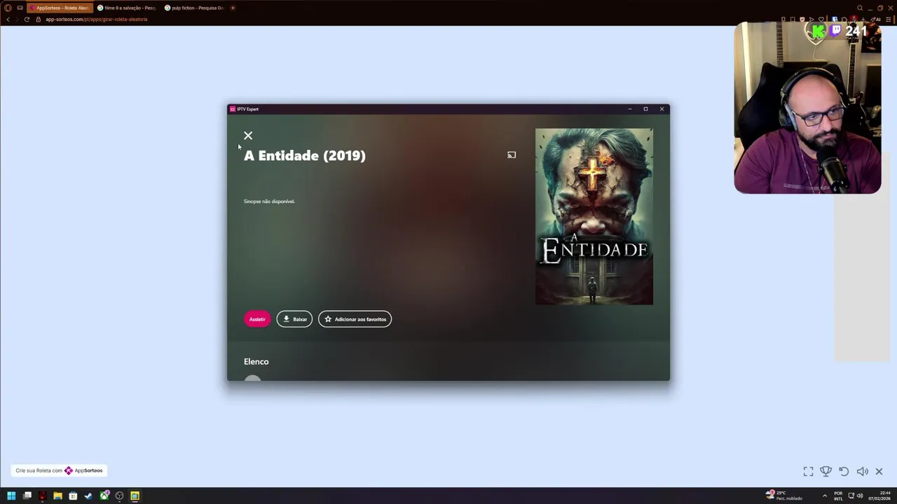The width and height of the screenshot is (897, 504).
Task: Open Xbox app from the taskbar
Action: click(104, 496)
